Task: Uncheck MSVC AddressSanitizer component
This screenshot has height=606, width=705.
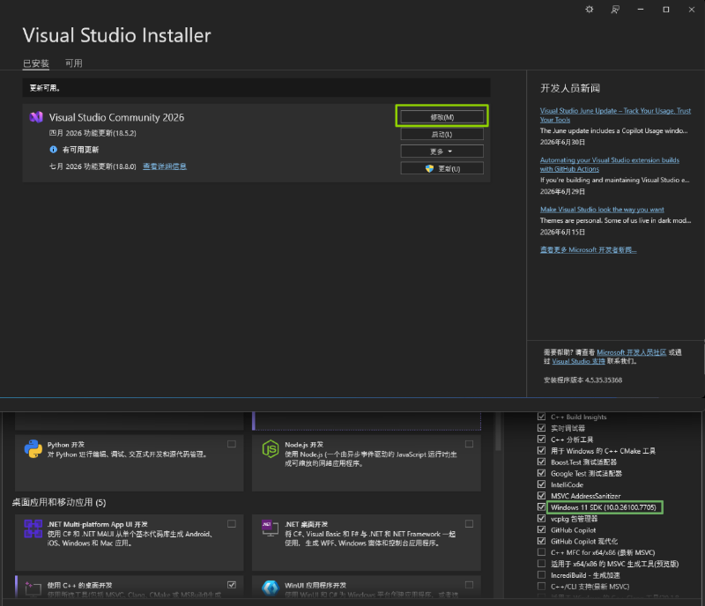Action: coord(541,495)
